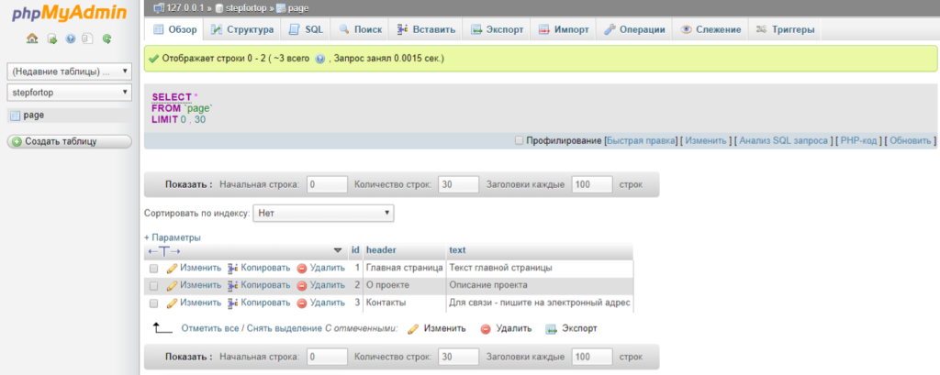This screenshot has height=375, width=940.
Task: Copy row 2 'О проекте' with Копировать
Action: [259, 285]
